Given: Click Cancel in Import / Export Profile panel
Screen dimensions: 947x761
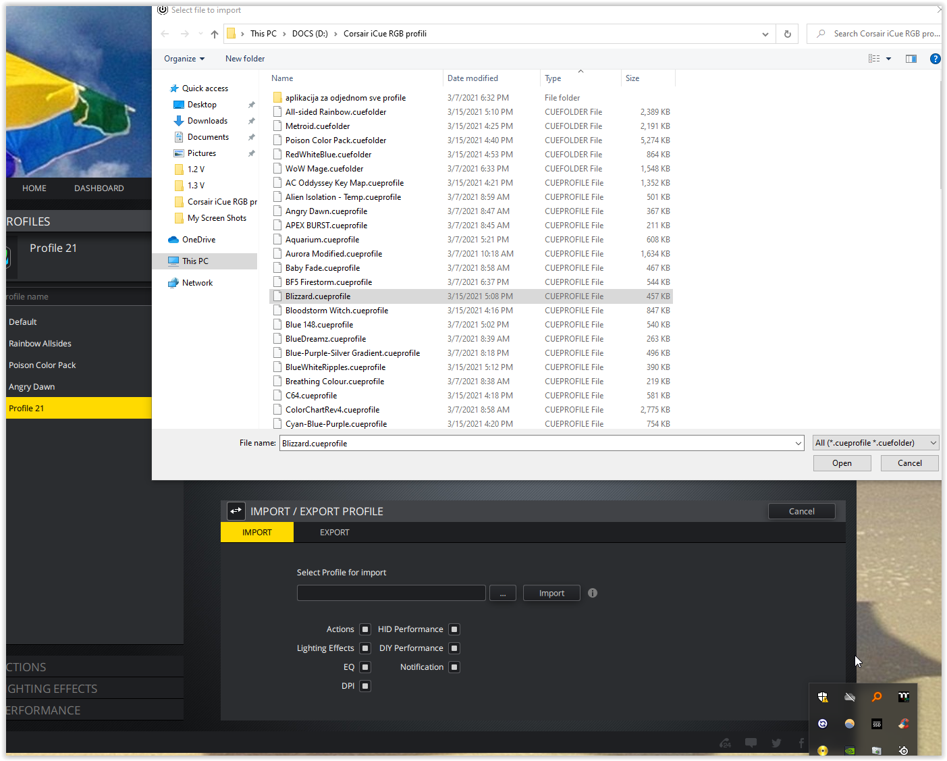Looking at the screenshot, I should 802,511.
